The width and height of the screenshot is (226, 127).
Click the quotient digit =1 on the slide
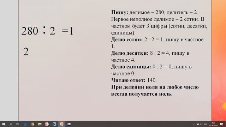click(67, 31)
